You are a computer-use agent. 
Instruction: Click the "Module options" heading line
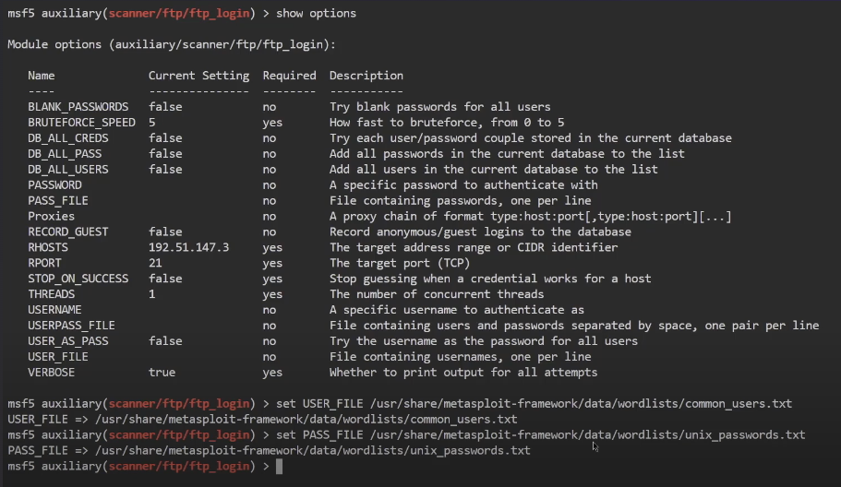172,44
